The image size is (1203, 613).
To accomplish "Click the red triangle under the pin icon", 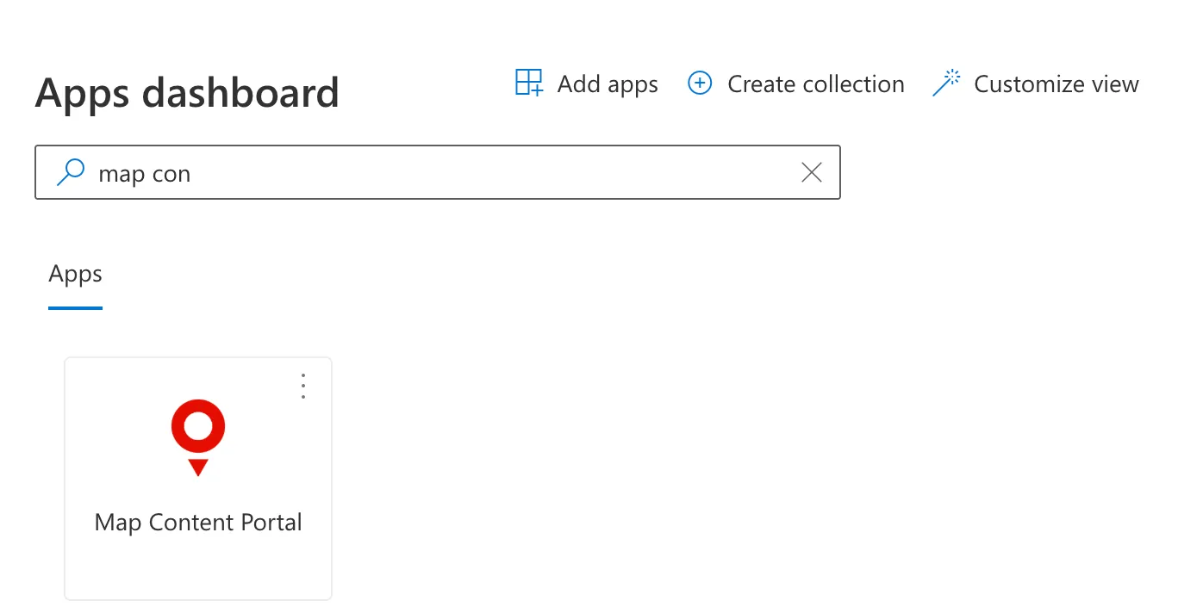I will pos(198,467).
